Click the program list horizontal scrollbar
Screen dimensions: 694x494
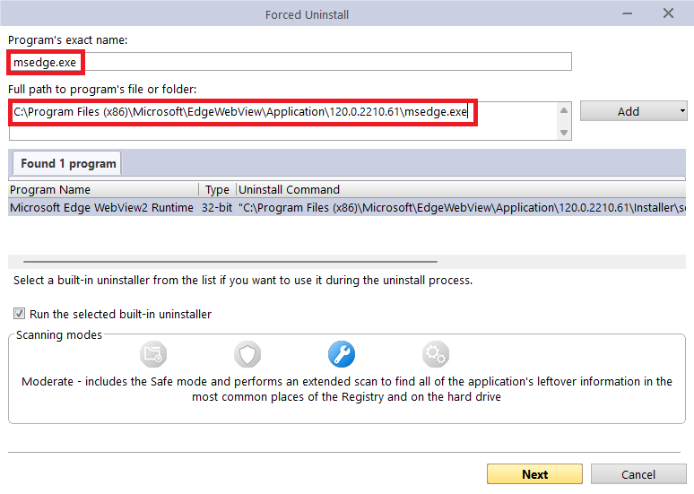(224, 262)
